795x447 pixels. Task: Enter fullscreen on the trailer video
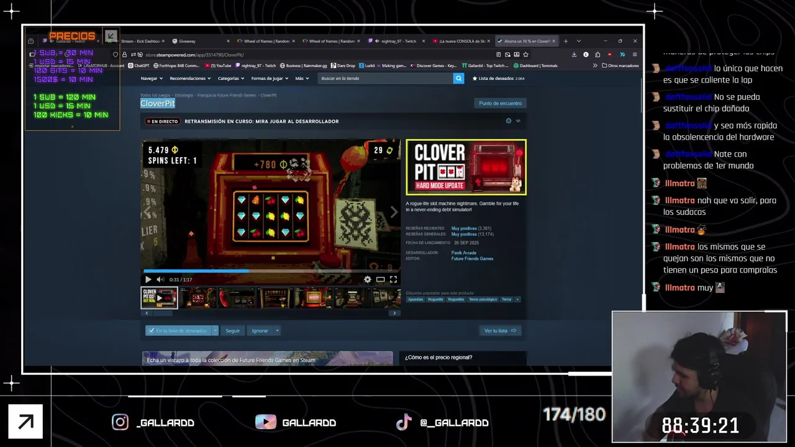point(393,279)
